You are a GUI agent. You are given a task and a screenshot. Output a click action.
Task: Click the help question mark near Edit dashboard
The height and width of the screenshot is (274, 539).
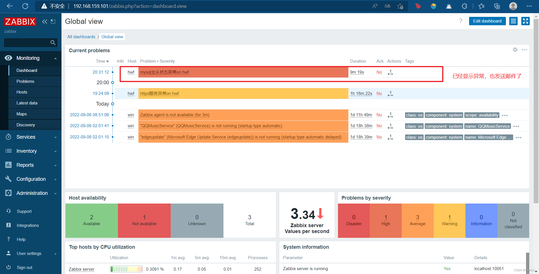point(460,21)
